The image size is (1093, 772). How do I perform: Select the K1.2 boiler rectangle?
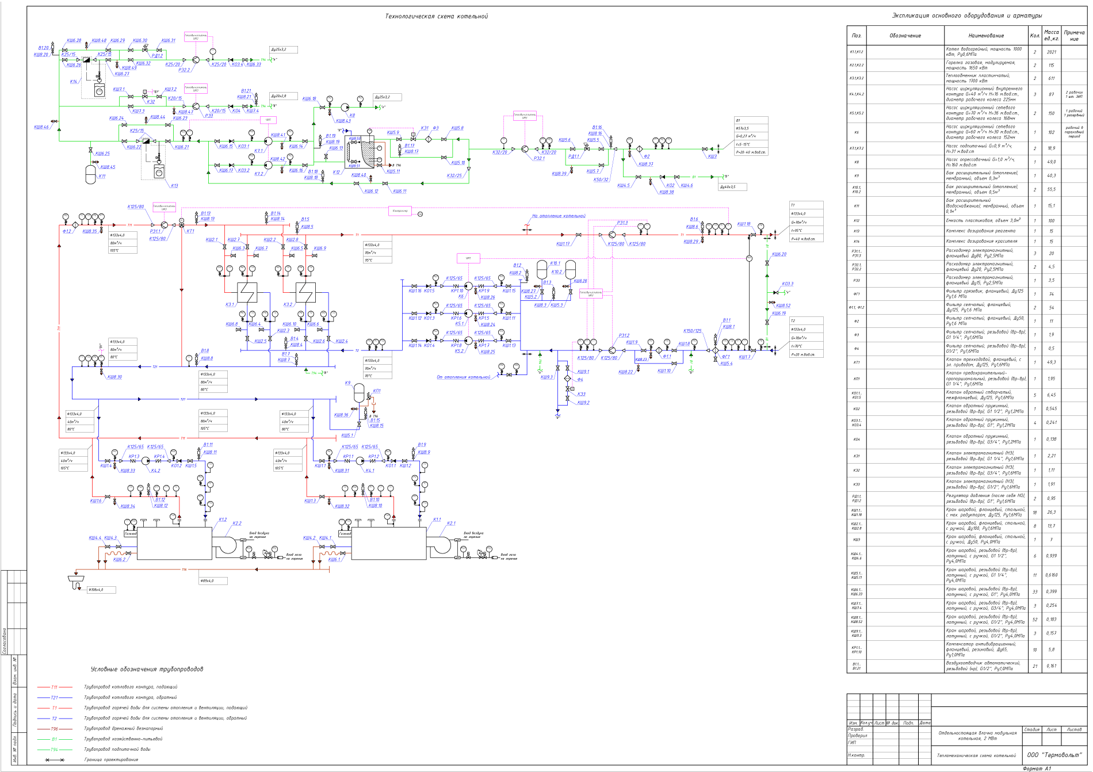point(174,544)
